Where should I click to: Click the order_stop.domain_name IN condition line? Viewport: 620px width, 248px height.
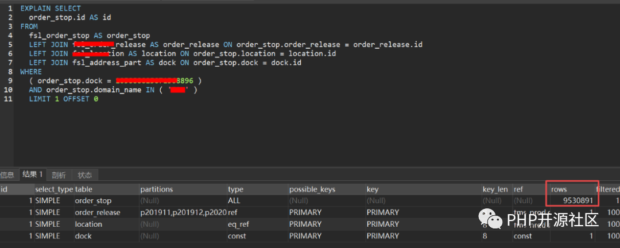coord(113,90)
